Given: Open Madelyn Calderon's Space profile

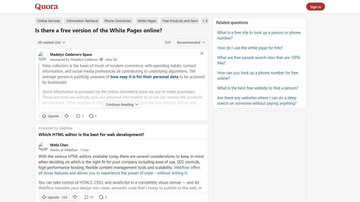Looking at the screenshot, I should point(71,54).
